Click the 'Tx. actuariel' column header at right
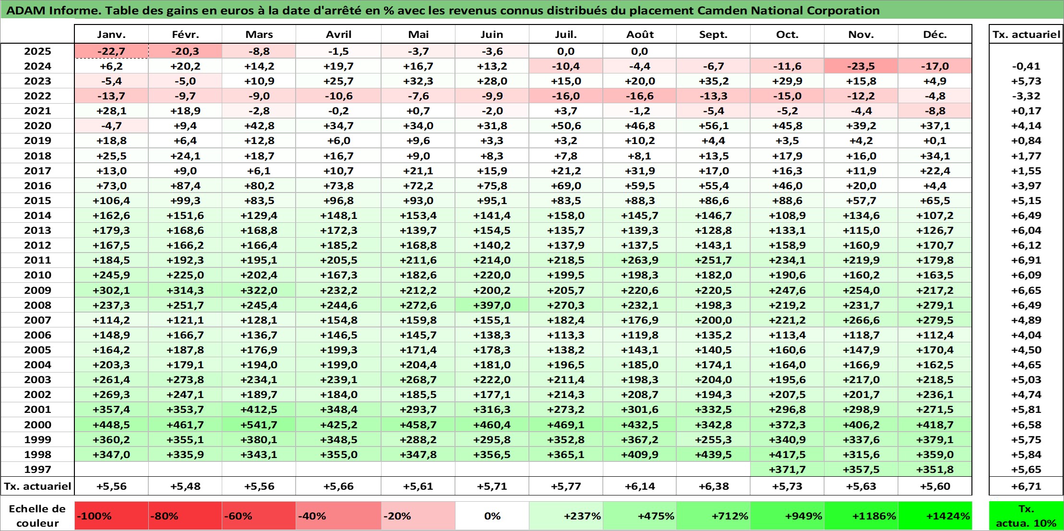 (x=1026, y=35)
